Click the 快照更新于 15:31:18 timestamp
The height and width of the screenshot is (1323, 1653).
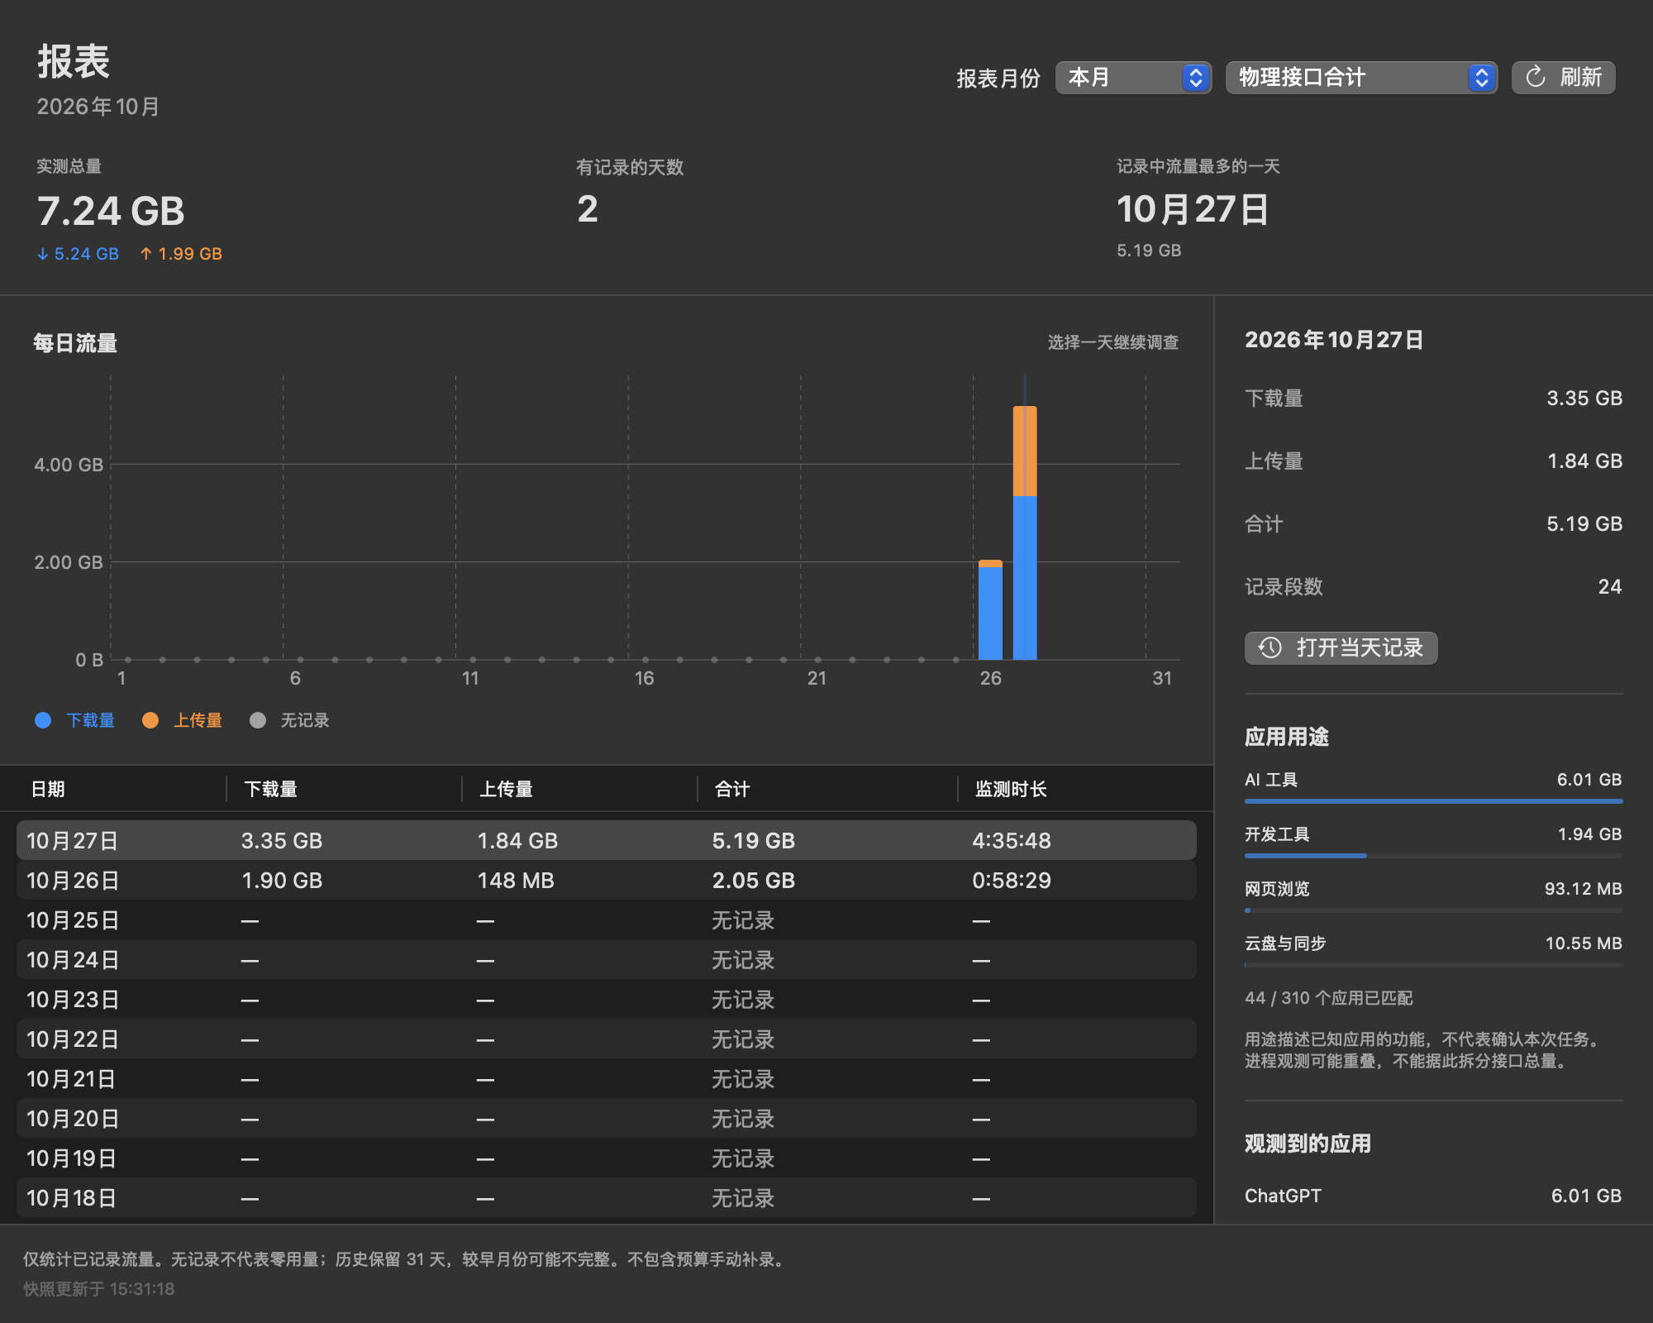98,1288
